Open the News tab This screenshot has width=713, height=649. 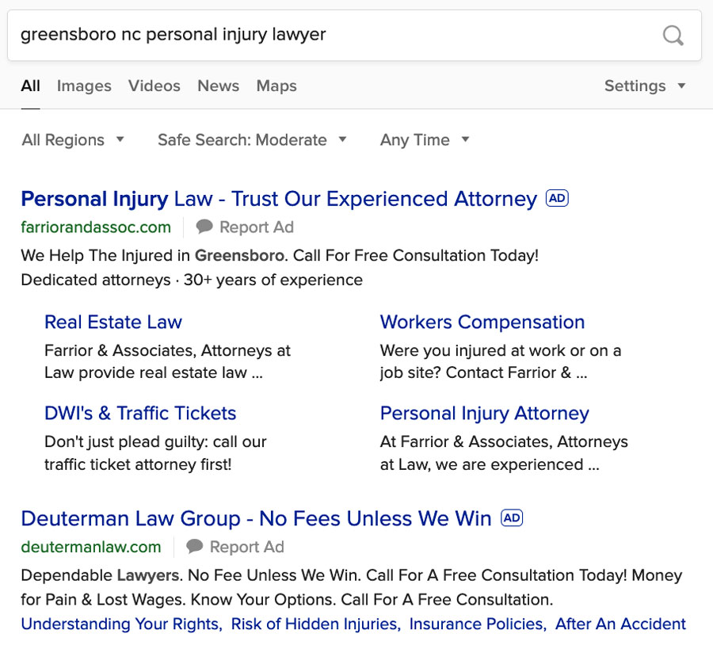point(219,86)
